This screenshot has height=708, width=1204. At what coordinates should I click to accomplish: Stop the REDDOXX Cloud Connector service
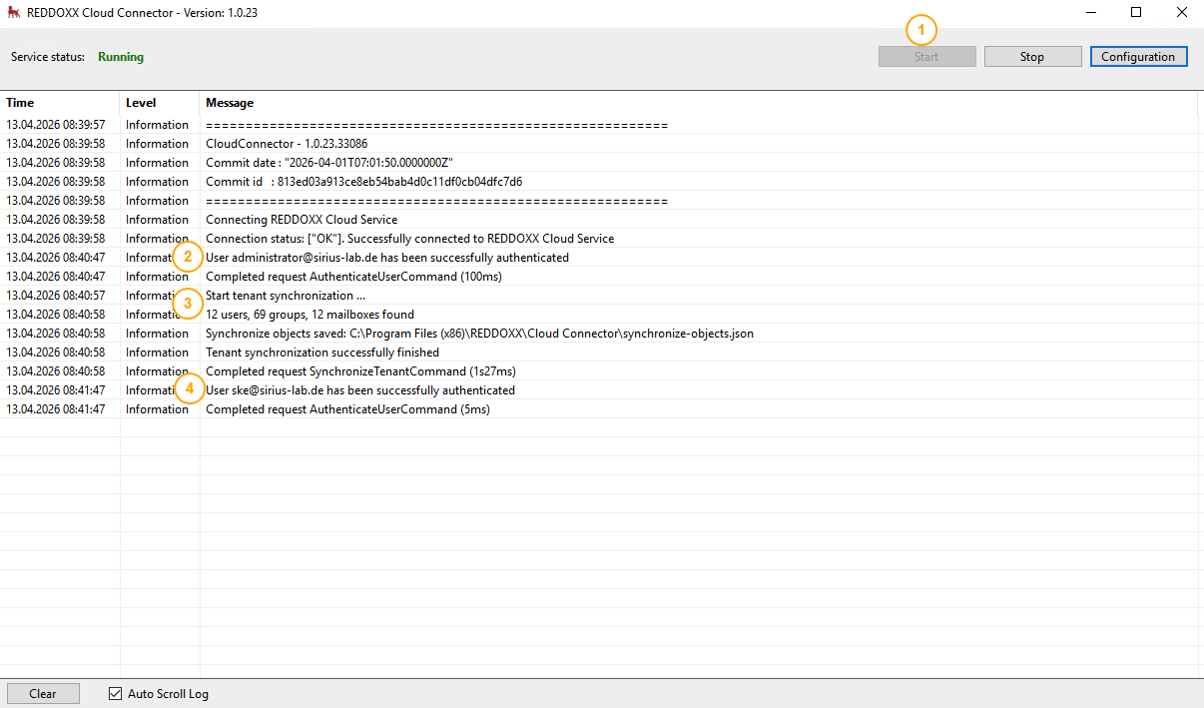[x=1032, y=56]
